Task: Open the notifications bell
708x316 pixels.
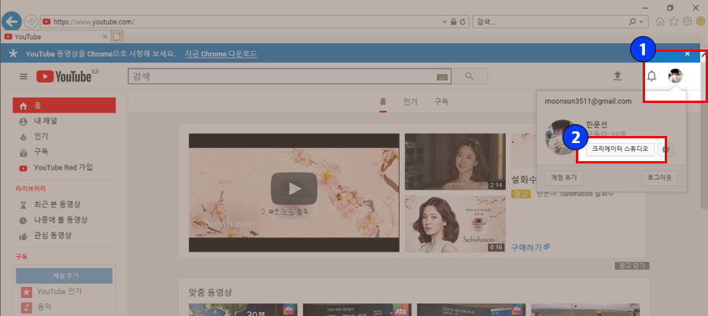Action: pyautogui.click(x=651, y=76)
